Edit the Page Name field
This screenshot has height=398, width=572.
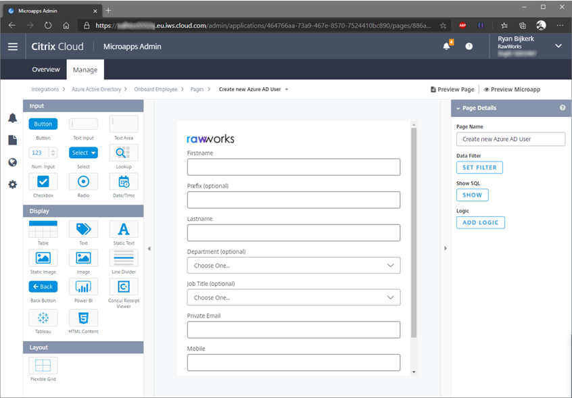(510, 139)
